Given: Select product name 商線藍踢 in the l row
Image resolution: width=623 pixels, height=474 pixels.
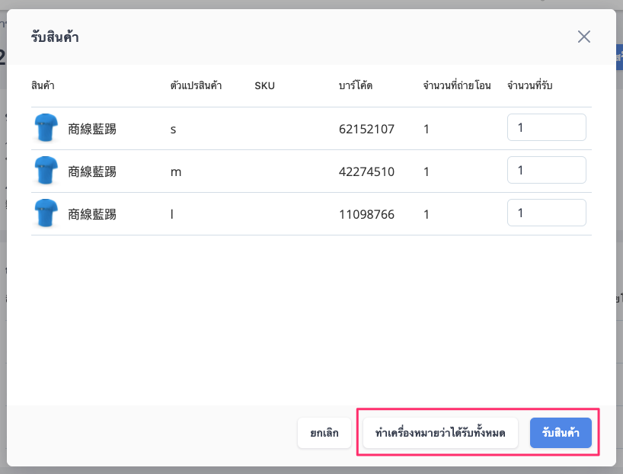Looking at the screenshot, I should click(92, 214).
